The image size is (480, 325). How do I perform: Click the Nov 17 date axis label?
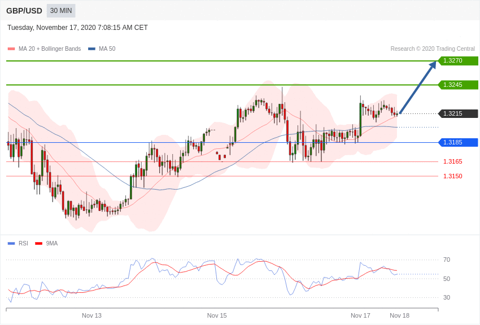click(360, 315)
